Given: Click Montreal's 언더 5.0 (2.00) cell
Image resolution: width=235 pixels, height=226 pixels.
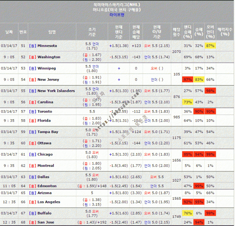Looking at the screenshot, I should point(157,166).
